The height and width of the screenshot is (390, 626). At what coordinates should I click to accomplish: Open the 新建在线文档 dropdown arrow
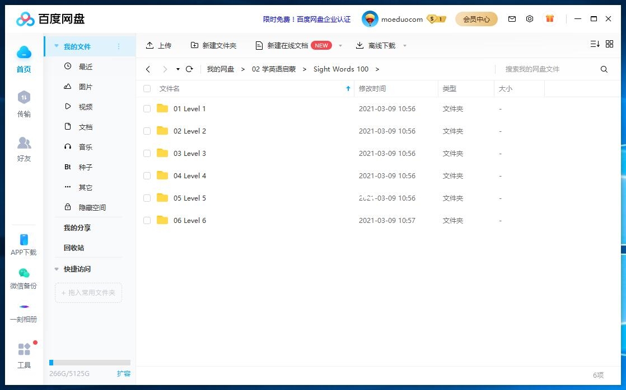click(x=340, y=45)
